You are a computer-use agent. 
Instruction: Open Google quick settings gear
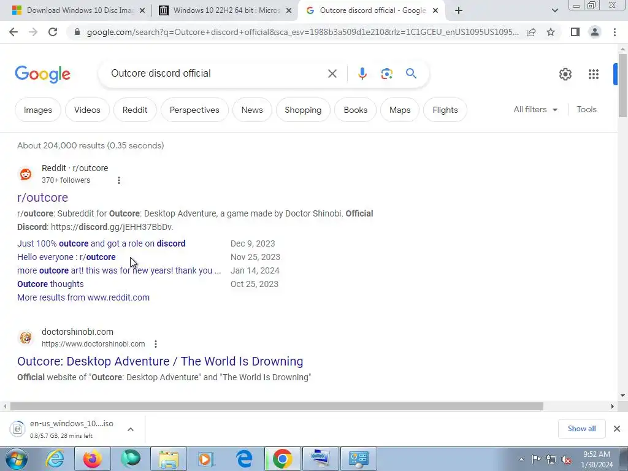pos(565,74)
